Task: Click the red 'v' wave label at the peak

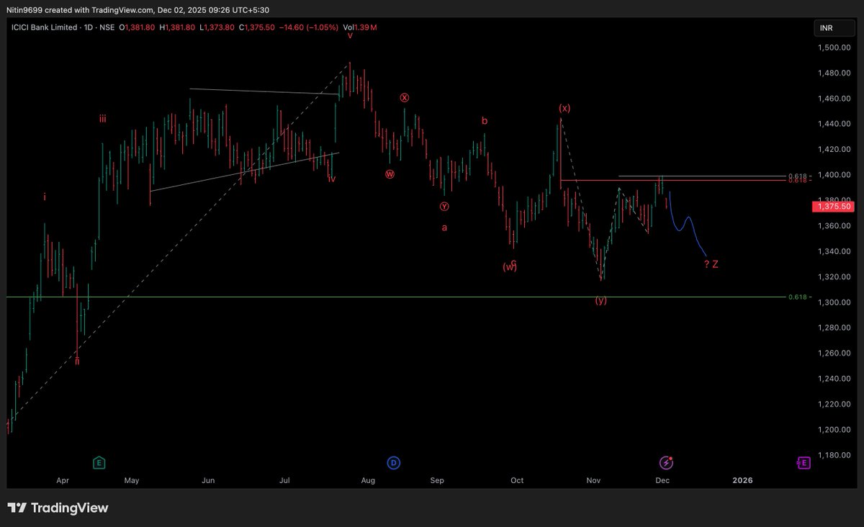Action: pyautogui.click(x=350, y=35)
